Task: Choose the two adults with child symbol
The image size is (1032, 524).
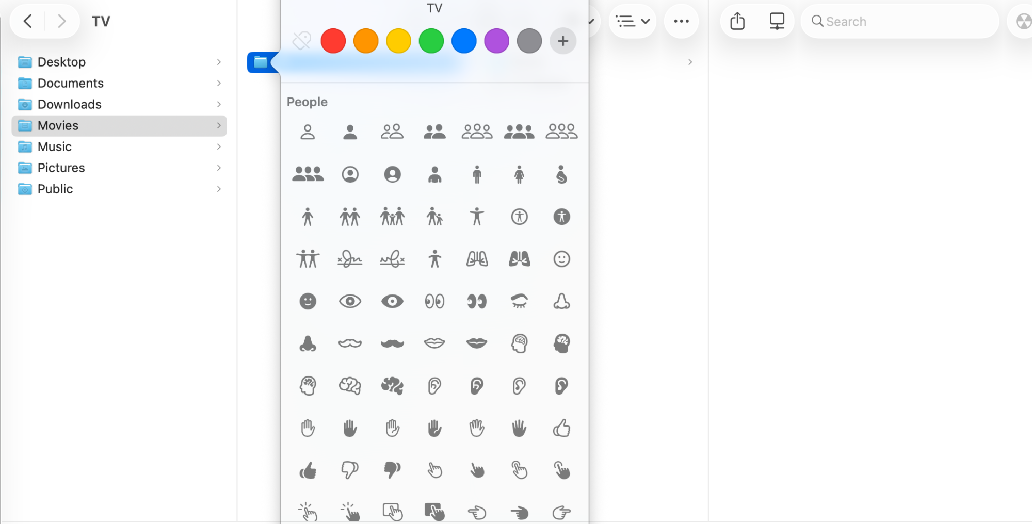Action: [x=392, y=217]
